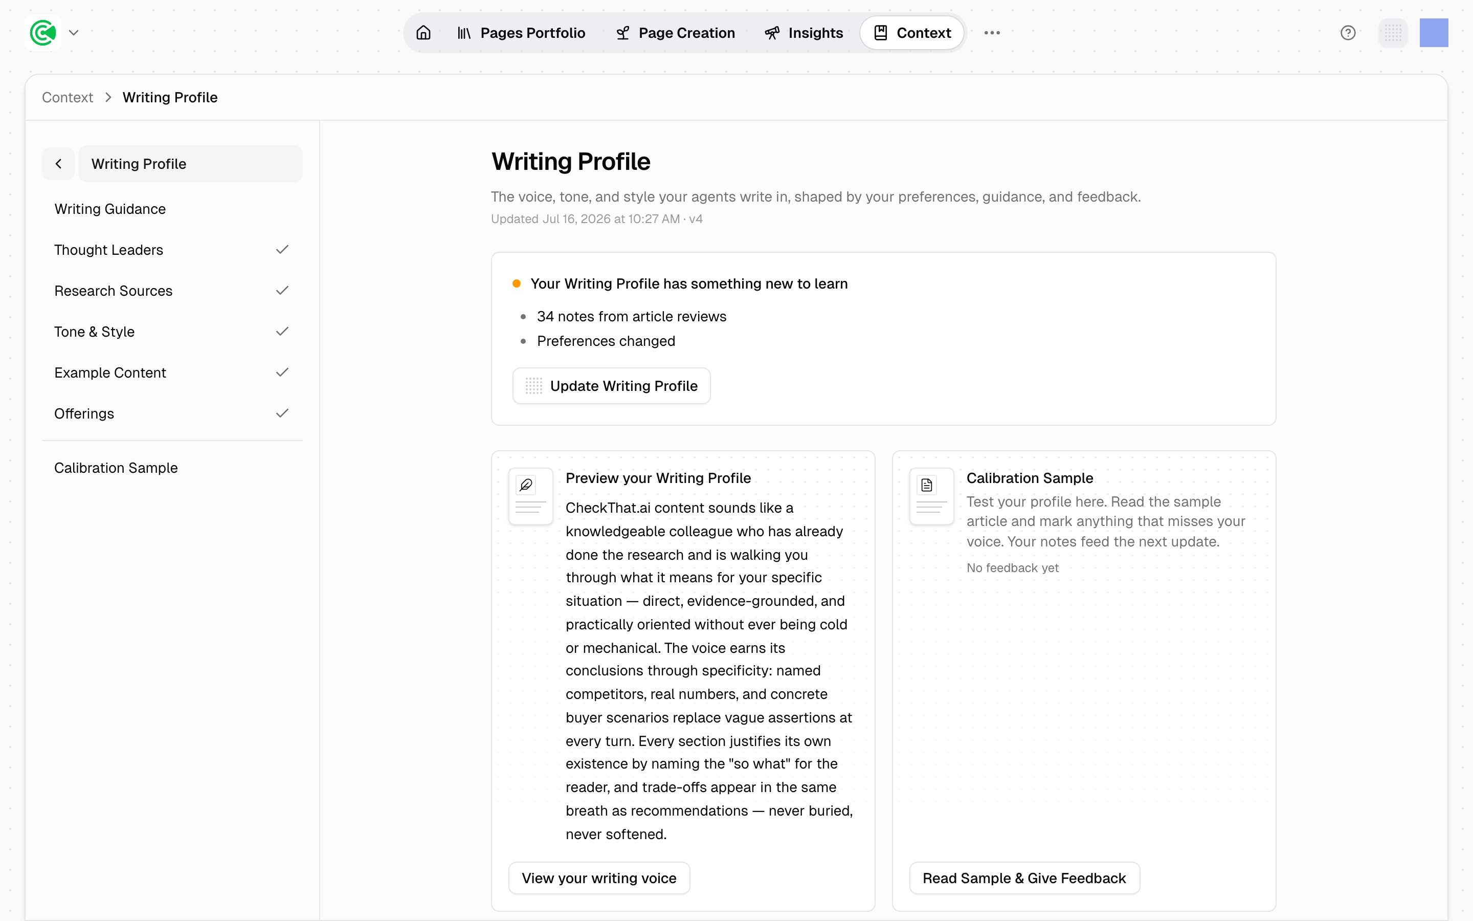This screenshot has width=1473, height=921.
Task: Click the checkmark next to Offerings
Action: coord(282,413)
